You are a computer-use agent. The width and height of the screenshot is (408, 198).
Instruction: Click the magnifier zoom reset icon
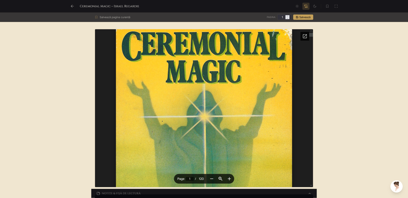[220, 179]
